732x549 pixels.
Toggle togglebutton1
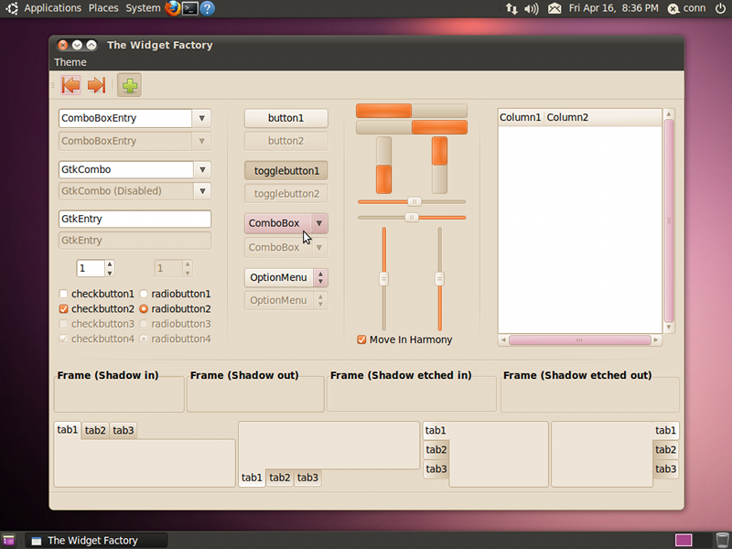coord(285,170)
